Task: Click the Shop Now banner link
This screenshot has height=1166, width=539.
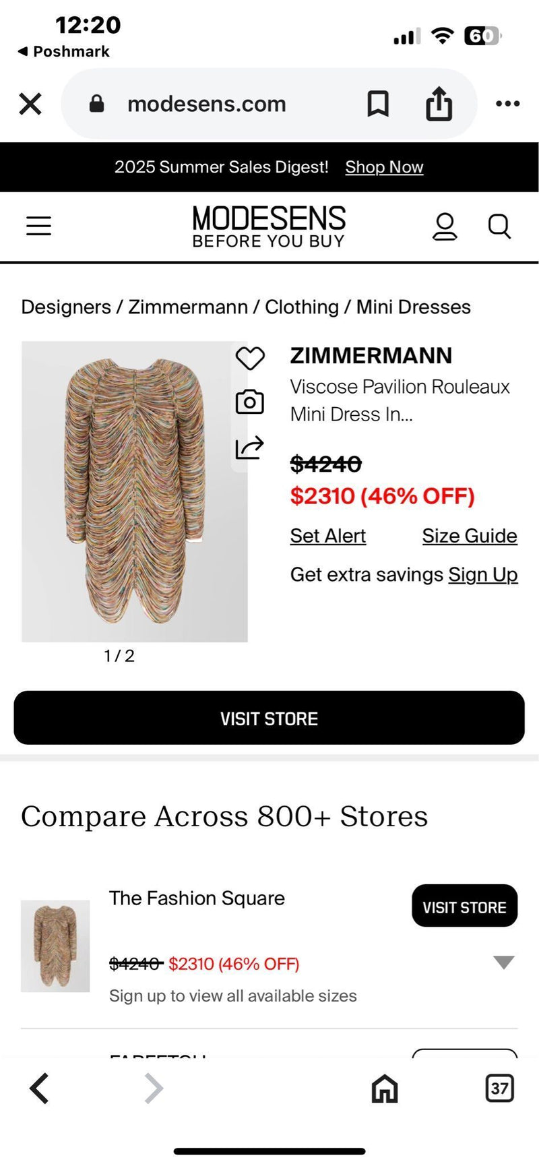Action: 384,167
